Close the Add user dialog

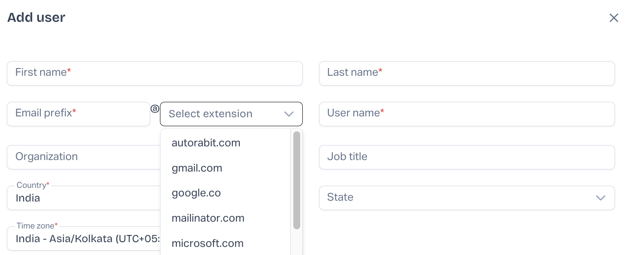click(614, 18)
